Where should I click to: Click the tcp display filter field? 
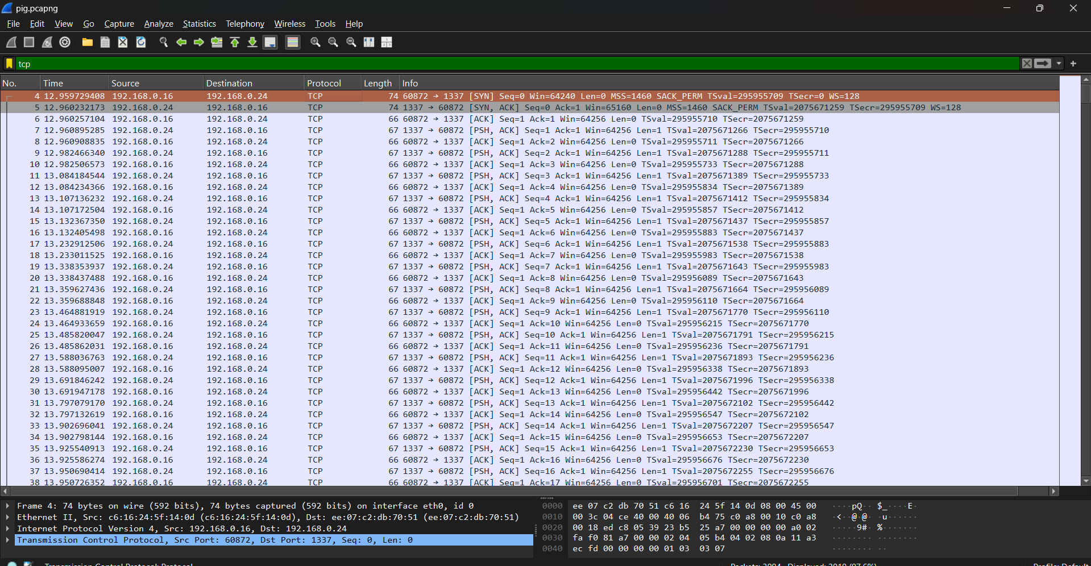517,64
